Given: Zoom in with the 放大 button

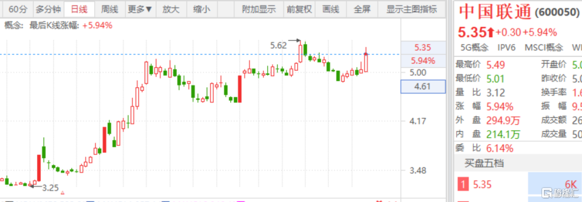Looking at the screenshot, I should 171,9.
